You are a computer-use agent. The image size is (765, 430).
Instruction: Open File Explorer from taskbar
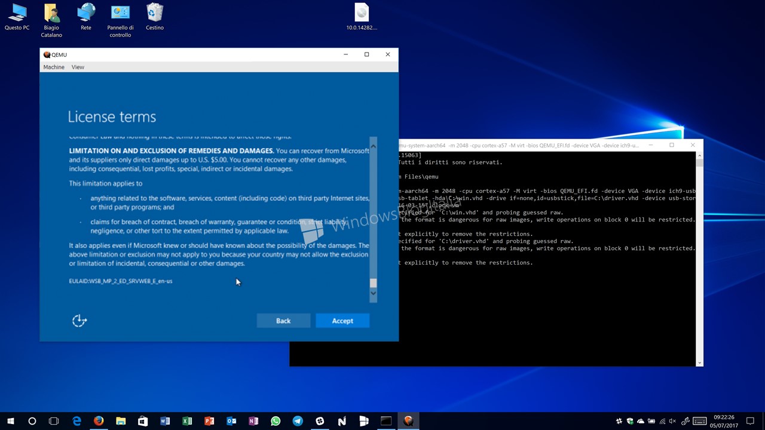[121, 421]
